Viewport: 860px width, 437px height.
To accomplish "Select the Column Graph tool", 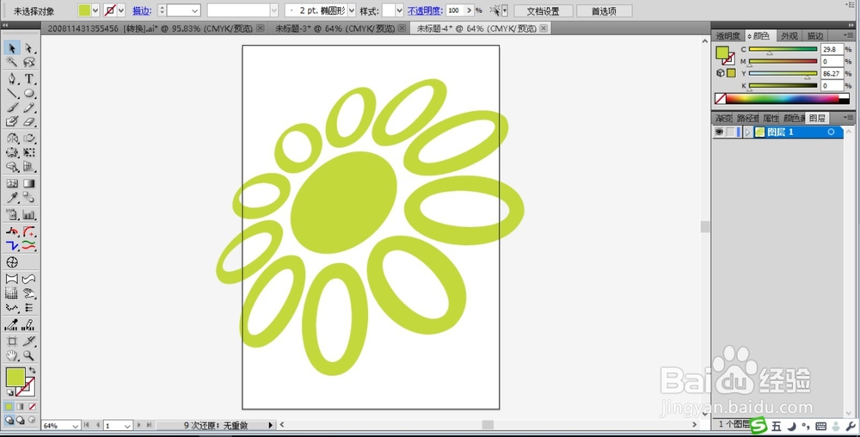I will (x=28, y=215).
